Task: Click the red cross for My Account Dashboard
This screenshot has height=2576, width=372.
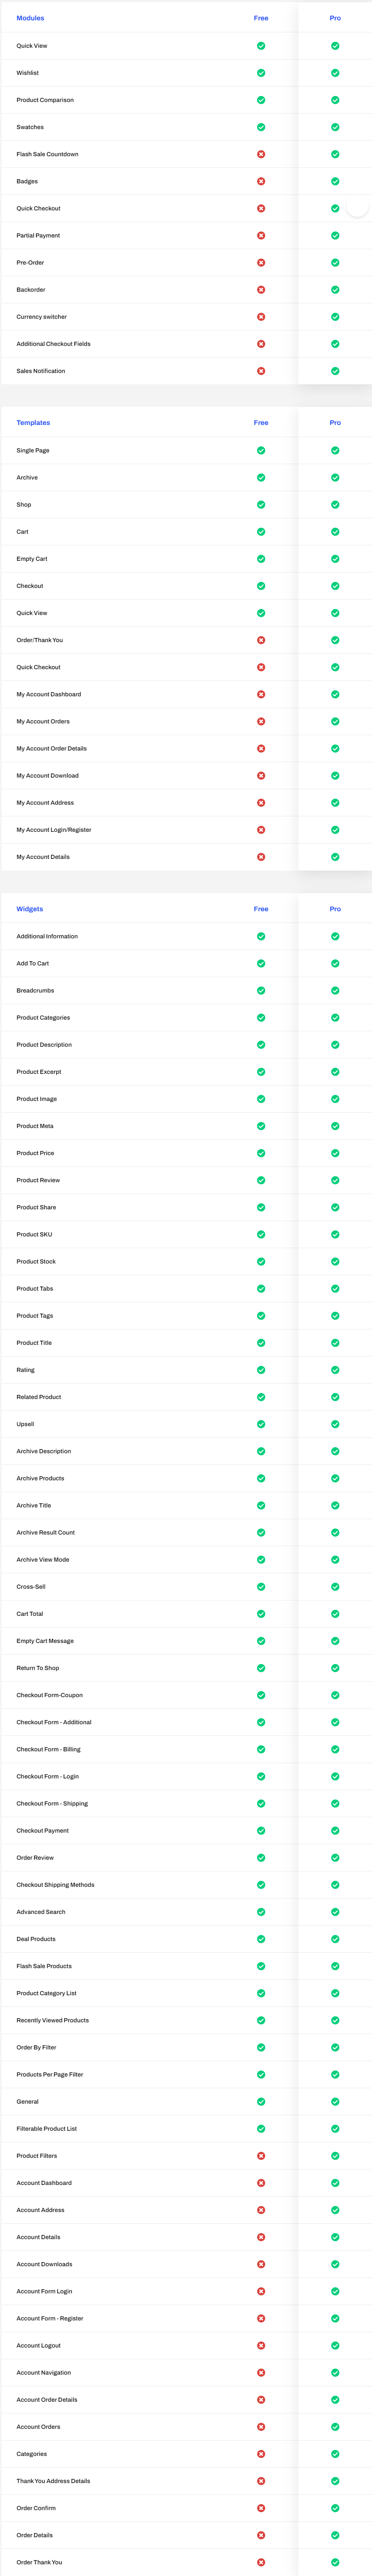Action: click(261, 694)
